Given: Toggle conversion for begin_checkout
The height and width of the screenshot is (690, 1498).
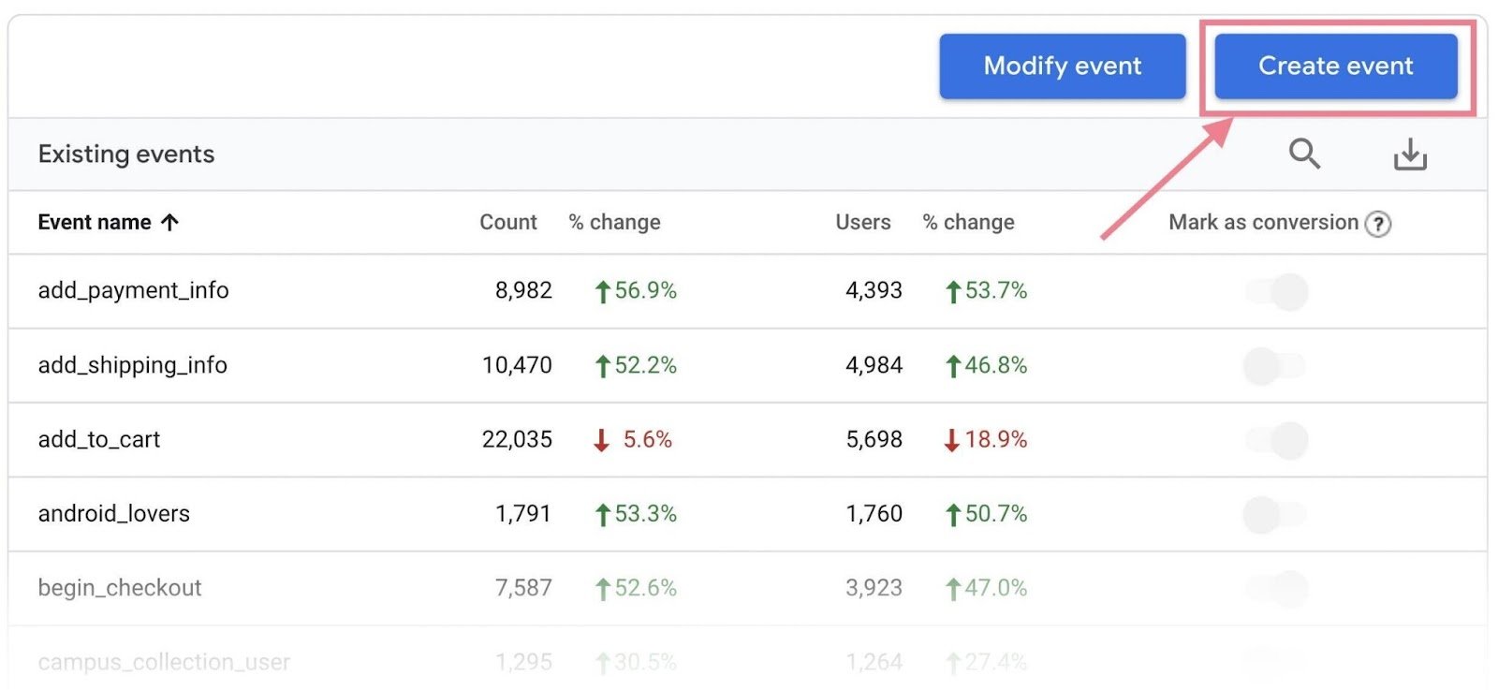Looking at the screenshot, I should point(1277,588).
